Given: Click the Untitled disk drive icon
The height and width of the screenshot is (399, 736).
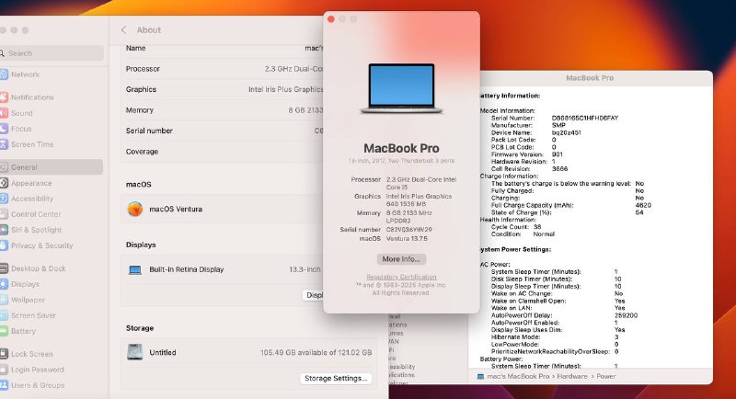Looking at the screenshot, I should point(134,351).
